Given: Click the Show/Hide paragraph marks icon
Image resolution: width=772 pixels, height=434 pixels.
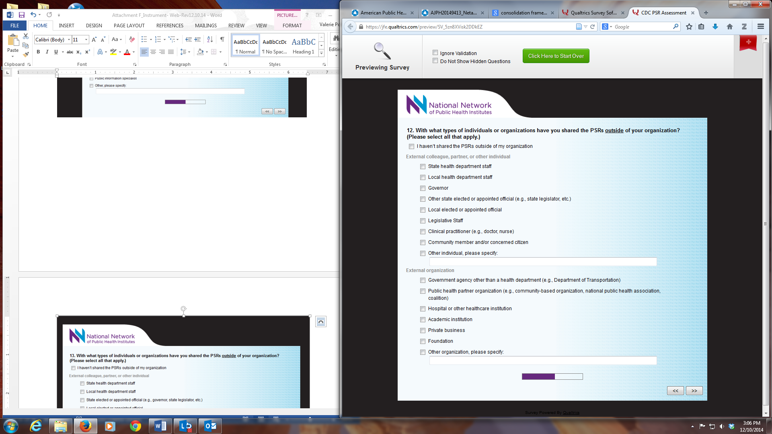Looking at the screenshot, I should 222,39.
